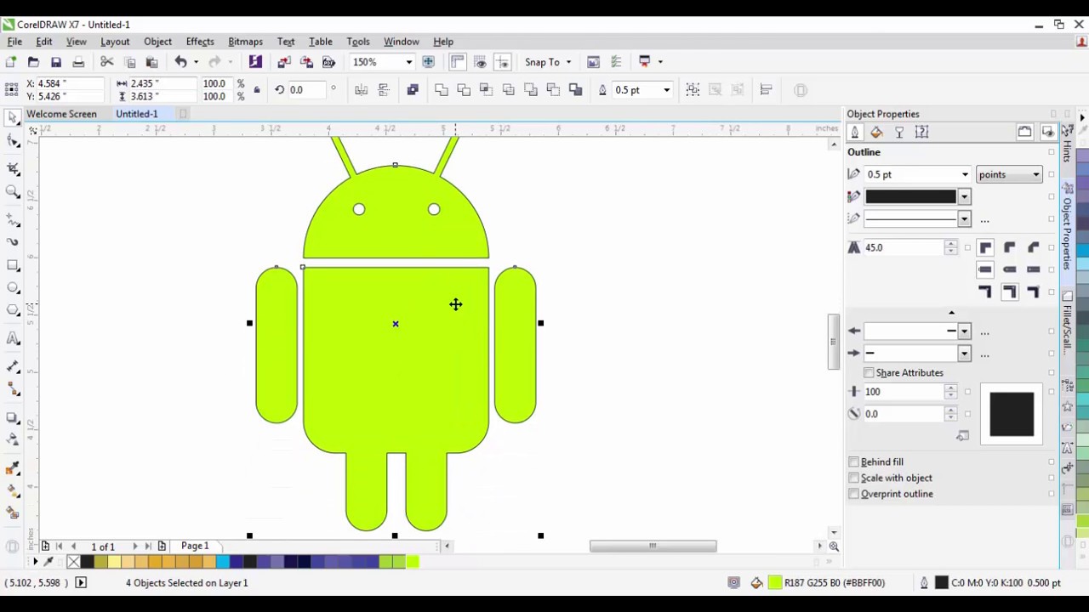Pick the bright green swatch in bottom palette
The height and width of the screenshot is (612, 1089).
pos(413,562)
